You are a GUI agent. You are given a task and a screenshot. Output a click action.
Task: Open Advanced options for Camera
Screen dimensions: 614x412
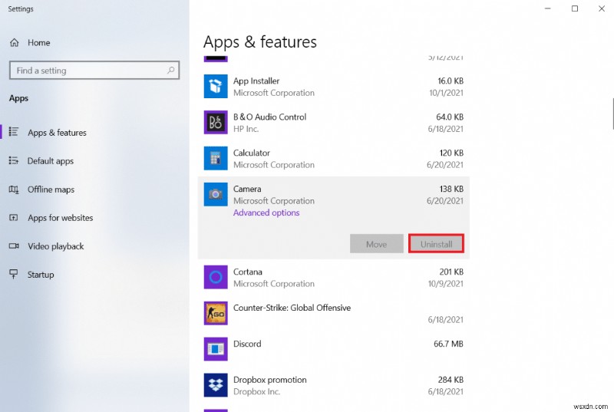coord(266,213)
